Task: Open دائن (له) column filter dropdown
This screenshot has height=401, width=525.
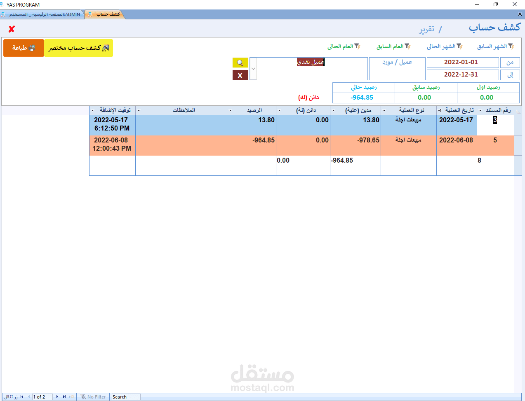Action: coord(280,110)
